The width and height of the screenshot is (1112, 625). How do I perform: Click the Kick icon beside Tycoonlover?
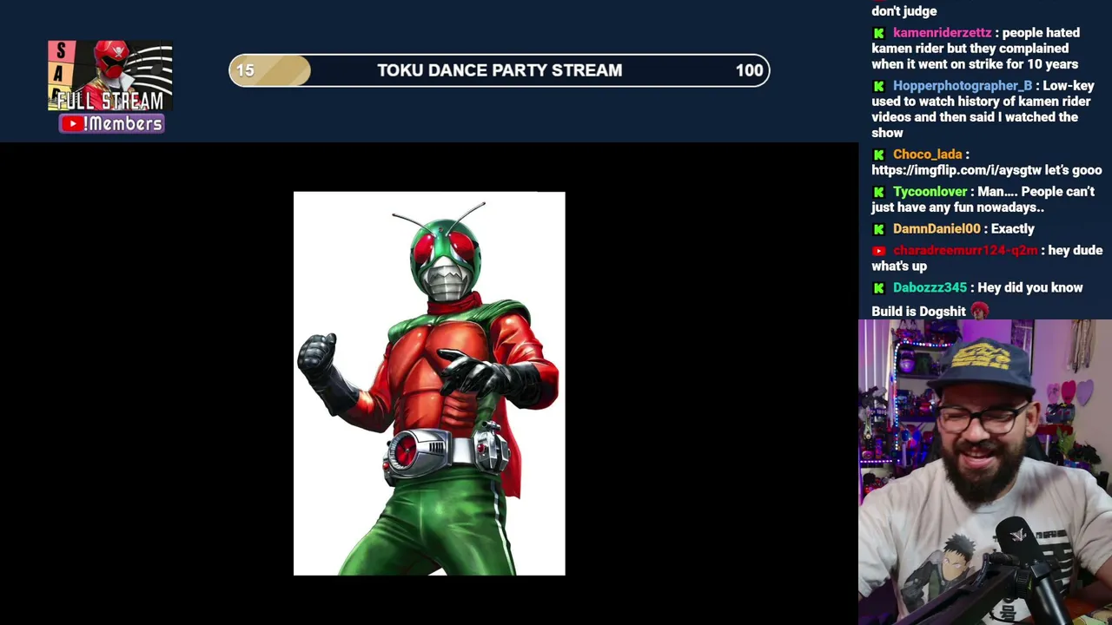[x=878, y=192]
